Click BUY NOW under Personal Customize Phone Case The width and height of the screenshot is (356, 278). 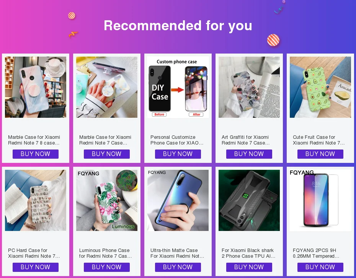pyautogui.click(x=178, y=154)
